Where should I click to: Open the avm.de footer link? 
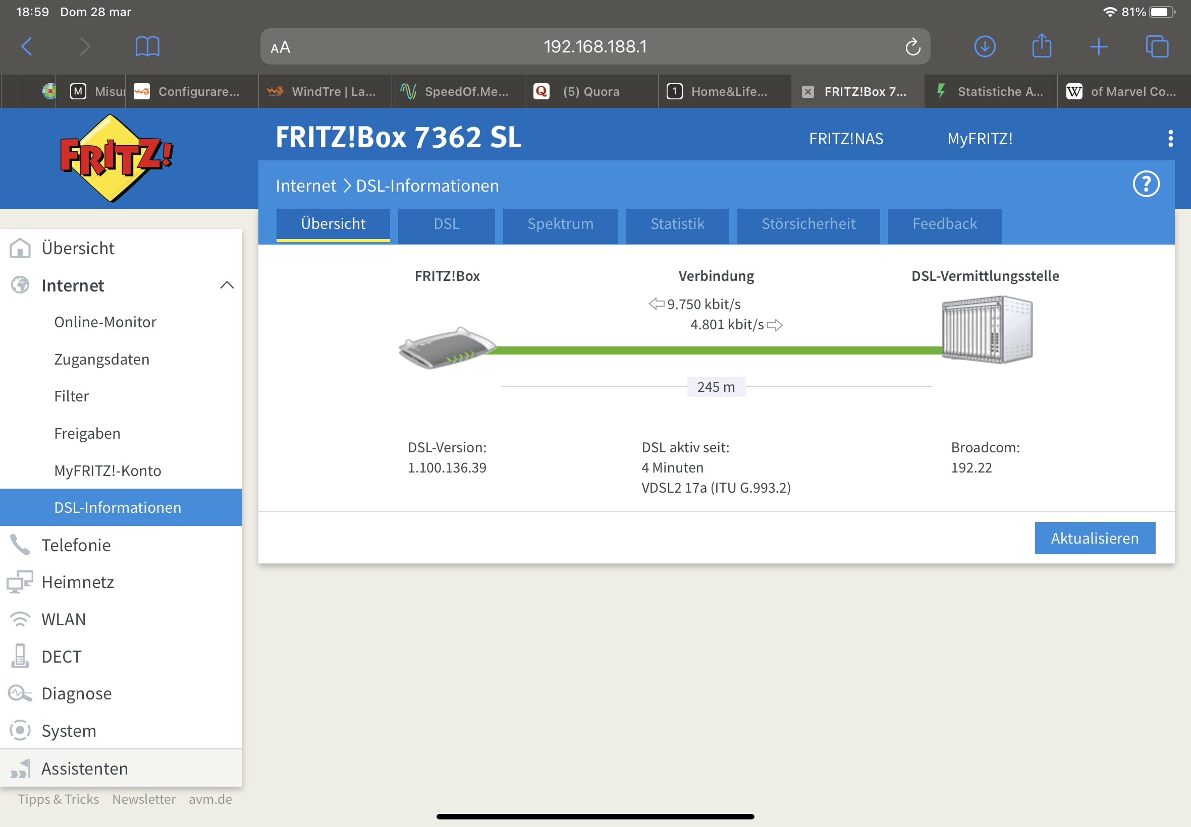210,799
